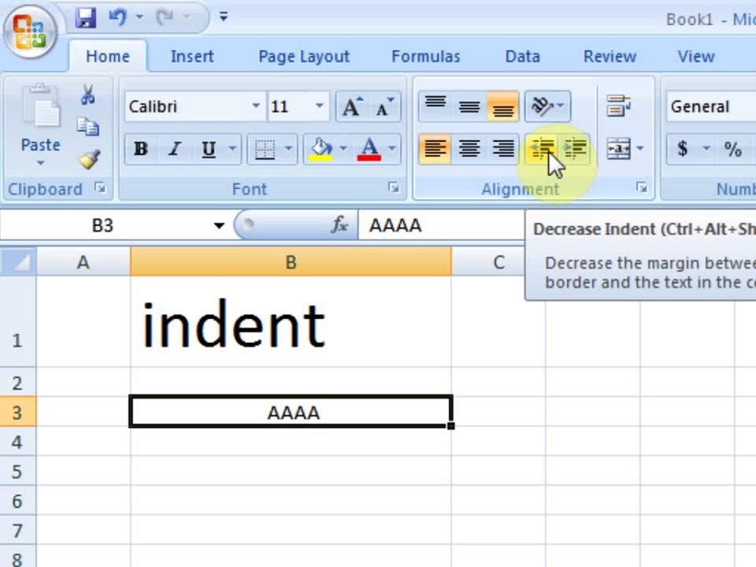This screenshot has width=756, height=567.
Task: Toggle Align Text Right
Action: (x=503, y=149)
